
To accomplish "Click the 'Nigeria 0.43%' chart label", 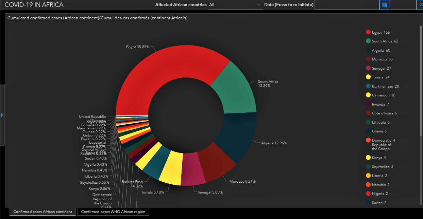I will [95, 164].
